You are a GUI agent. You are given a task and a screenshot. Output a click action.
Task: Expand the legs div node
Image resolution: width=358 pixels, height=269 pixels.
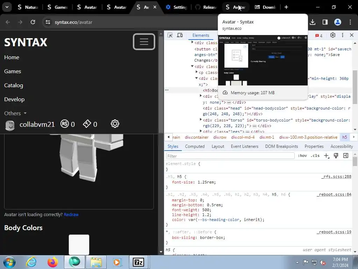point(201,131)
